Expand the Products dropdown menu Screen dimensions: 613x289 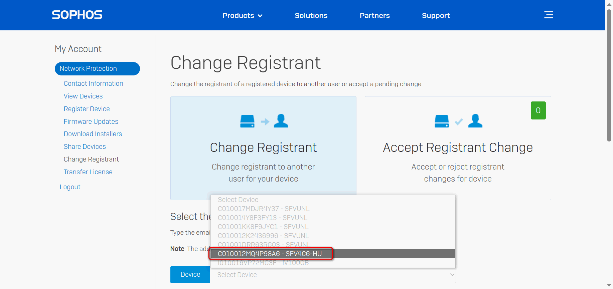[x=243, y=16]
